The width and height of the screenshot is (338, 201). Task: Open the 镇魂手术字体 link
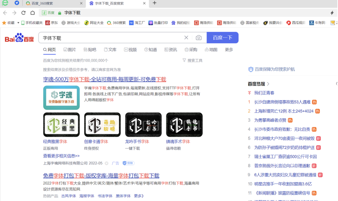tap(178, 142)
